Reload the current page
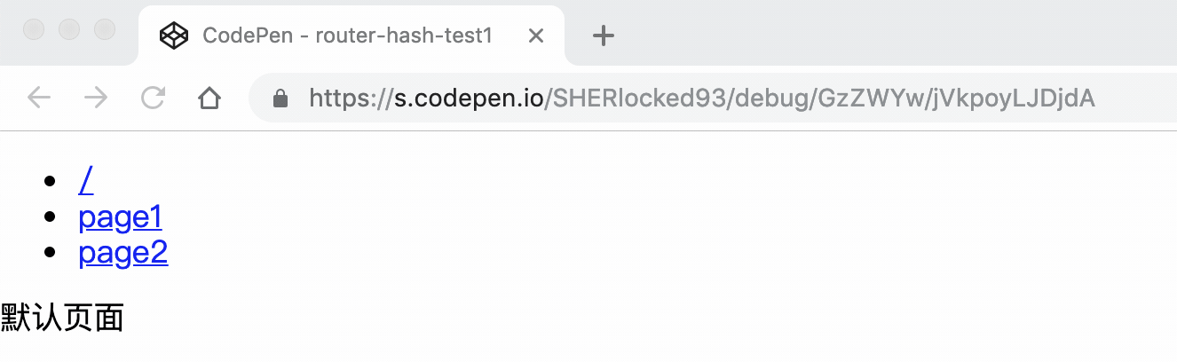 pos(153,98)
